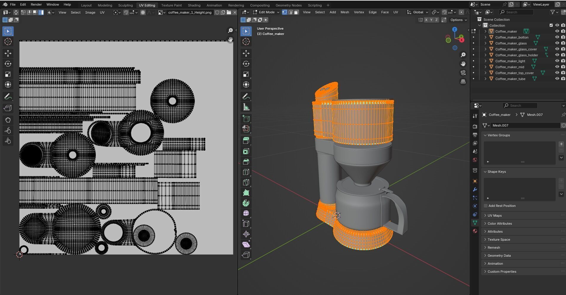
Task: Open the Scene name field
Action: [x=490, y=4]
